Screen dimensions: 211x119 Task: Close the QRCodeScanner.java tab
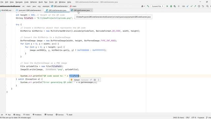[x=91, y=10]
